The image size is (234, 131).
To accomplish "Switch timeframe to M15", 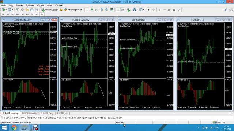I will point(13,15).
